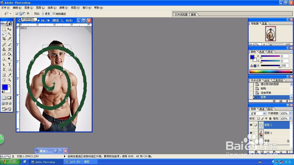The image size is (294, 165).
Task: Switch to the 通道 (Channels) tab
Action: tap(262, 109)
